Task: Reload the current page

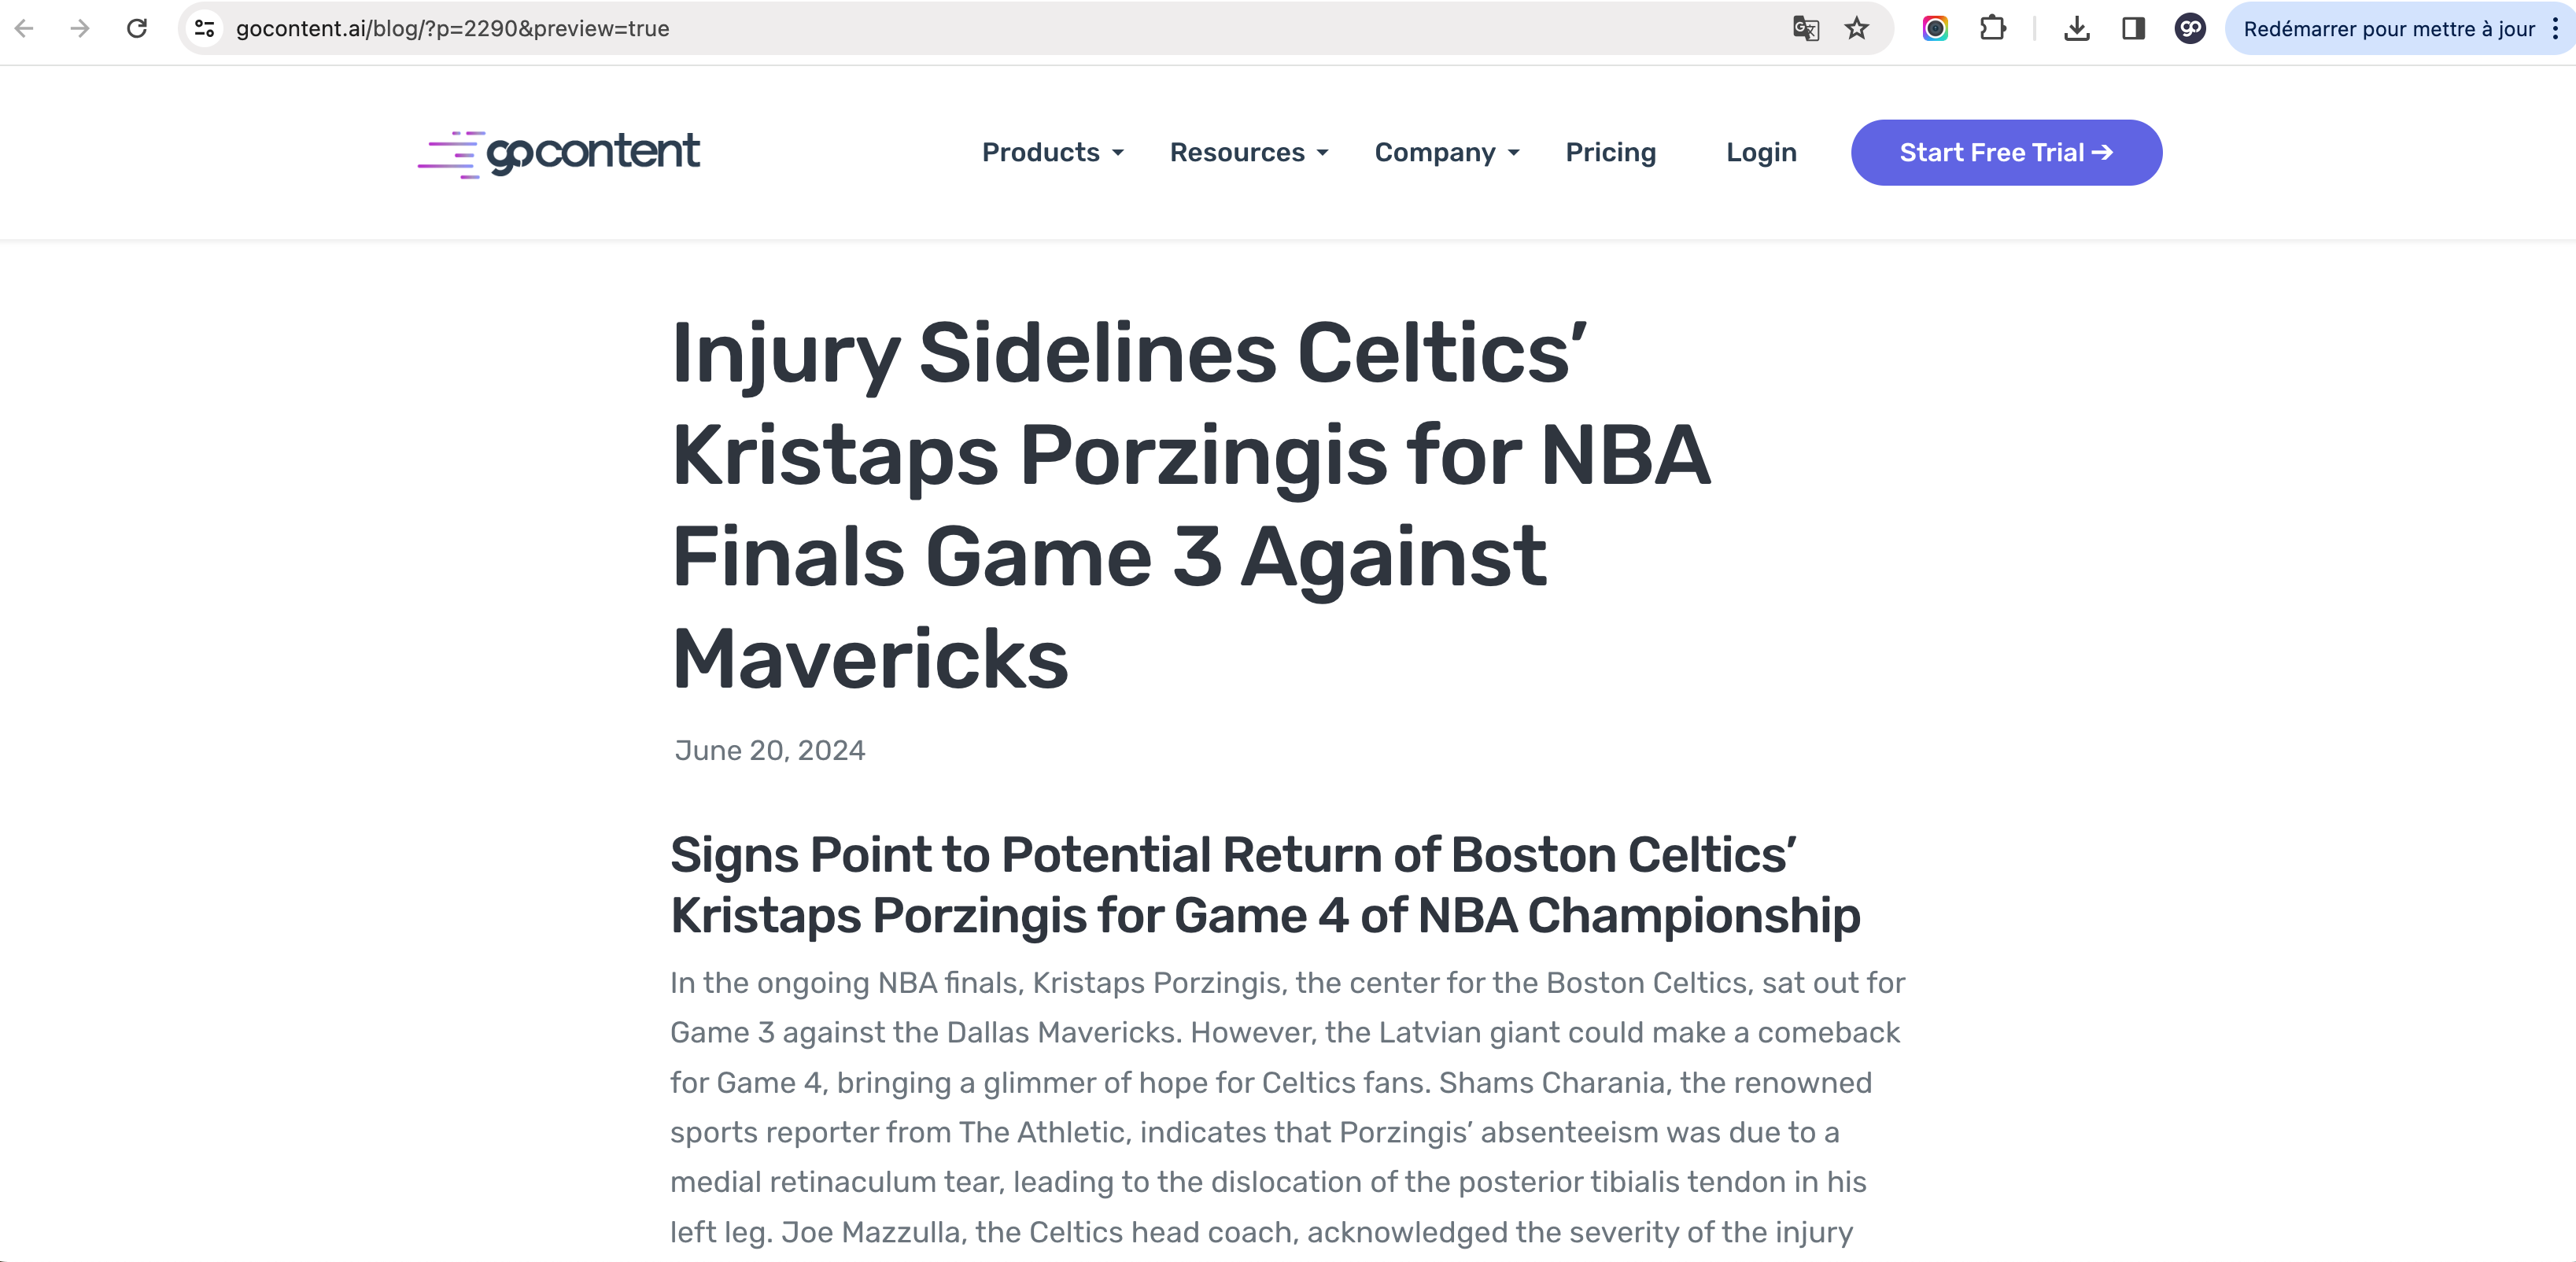Action: pos(137,28)
